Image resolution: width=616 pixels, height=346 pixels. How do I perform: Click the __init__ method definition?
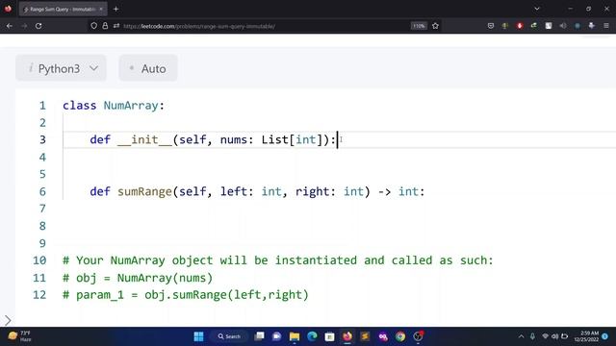click(x=144, y=139)
